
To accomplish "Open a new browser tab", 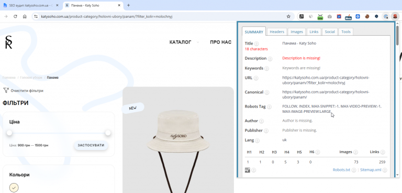I will click(x=128, y=5).
